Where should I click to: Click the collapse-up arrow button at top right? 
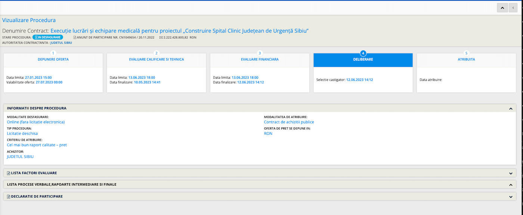pos(502,8)
